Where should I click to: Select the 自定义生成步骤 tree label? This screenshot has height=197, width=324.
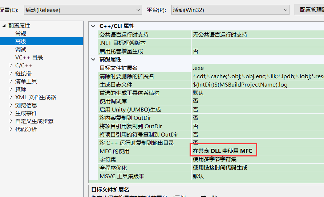coord(34,121)
